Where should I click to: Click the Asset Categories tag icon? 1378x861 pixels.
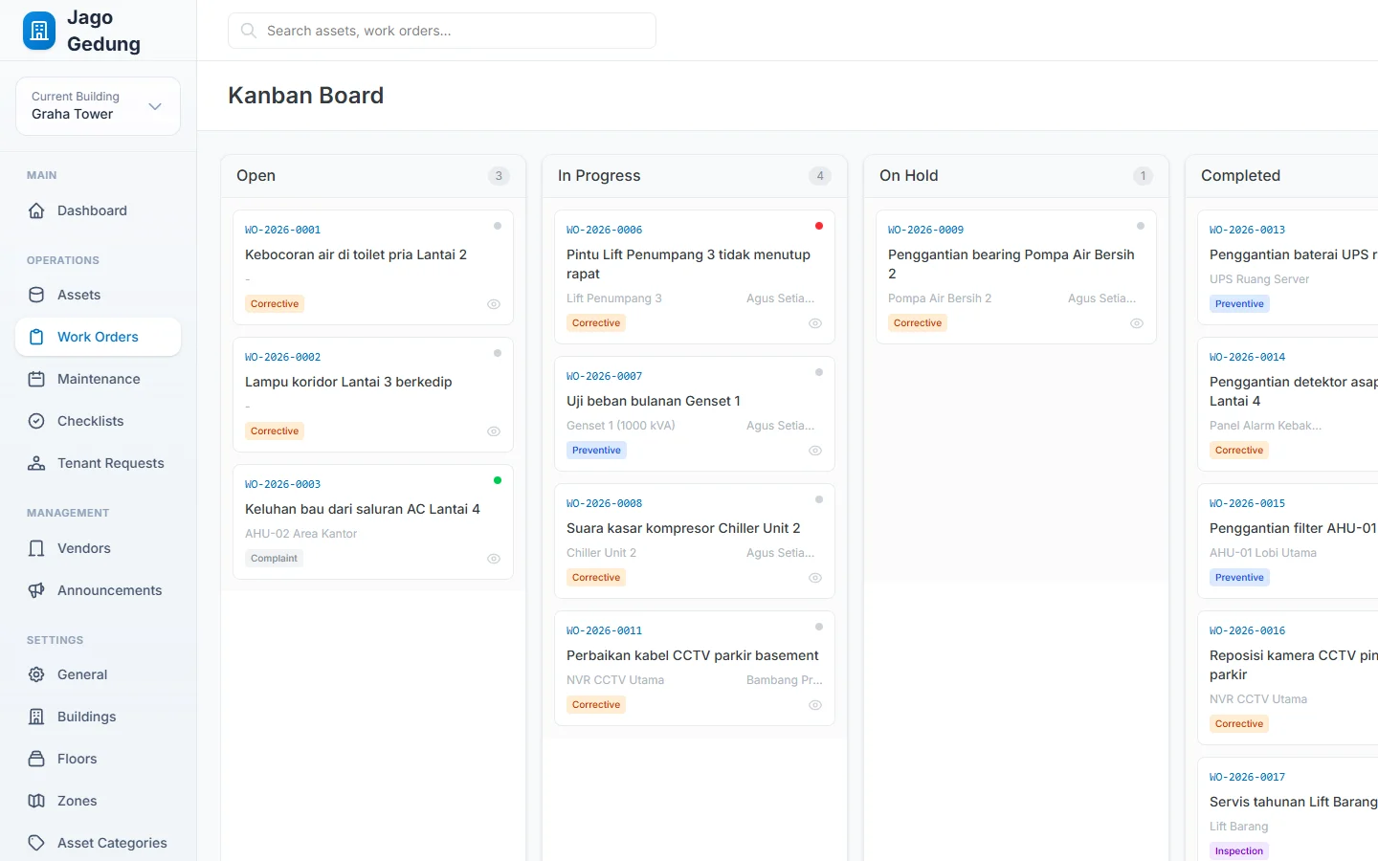click(36, 843)
